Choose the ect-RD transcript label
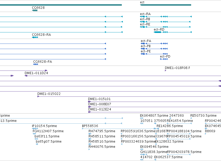Screen dimensions: 221x161 (159, 30)
